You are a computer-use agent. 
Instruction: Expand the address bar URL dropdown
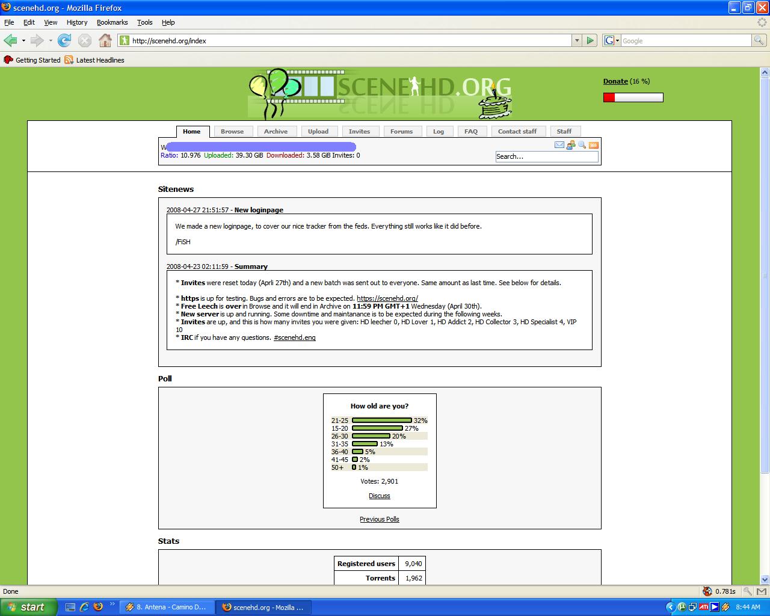[x=577, y=40]
